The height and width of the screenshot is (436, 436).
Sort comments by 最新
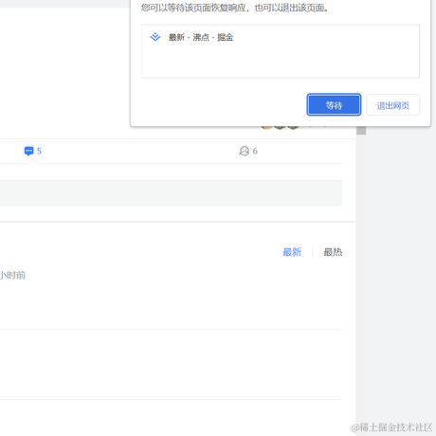292,252
